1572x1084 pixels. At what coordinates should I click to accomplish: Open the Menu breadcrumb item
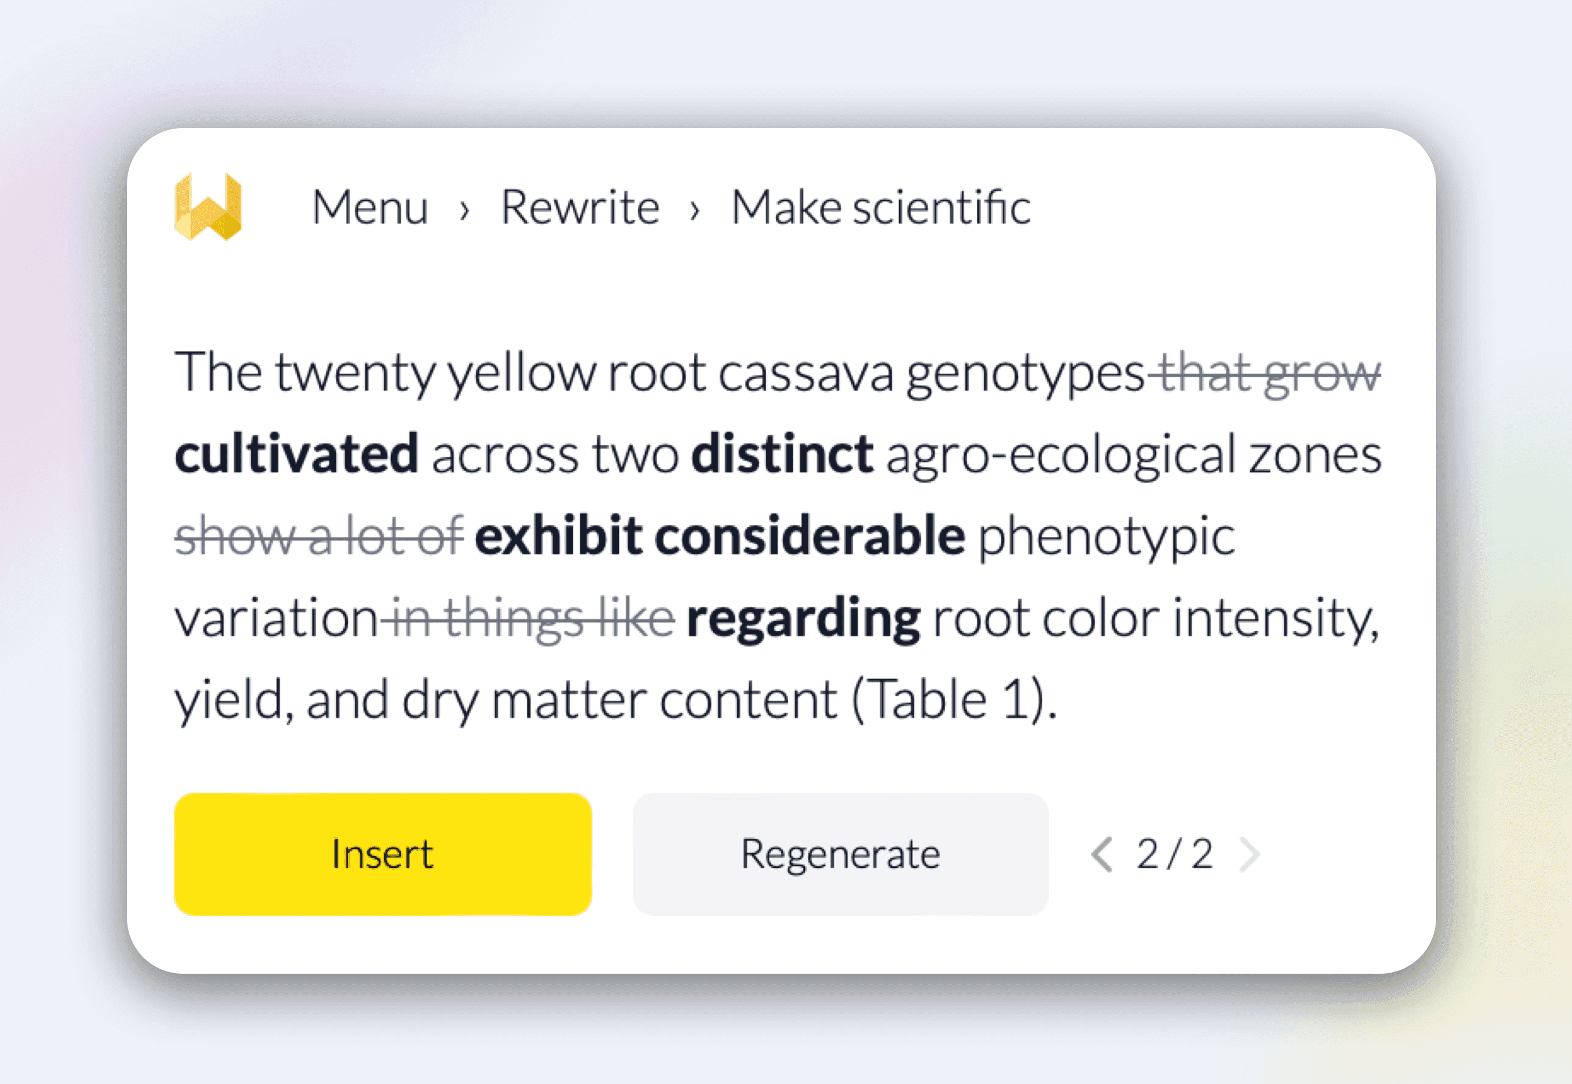(x=370, y=207)
